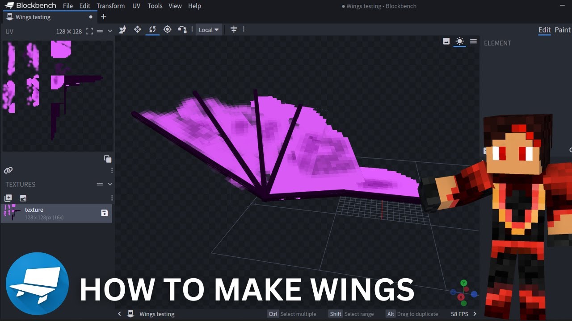Click status bar left arrow
The width and height of the screenshot is (572, 321).
(119, 314)
